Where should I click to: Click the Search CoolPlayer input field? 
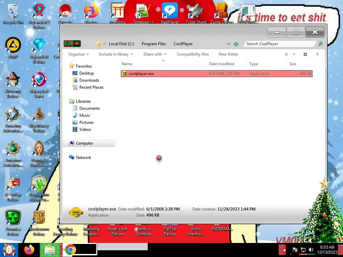click(x=280, y=44)
